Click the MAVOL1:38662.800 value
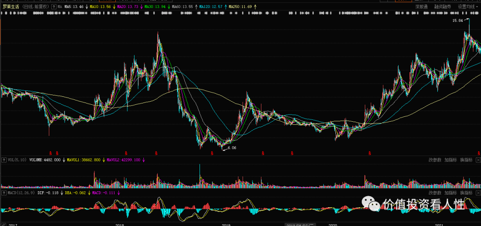This screenshot has width=481, height=226. pos(83,160)
